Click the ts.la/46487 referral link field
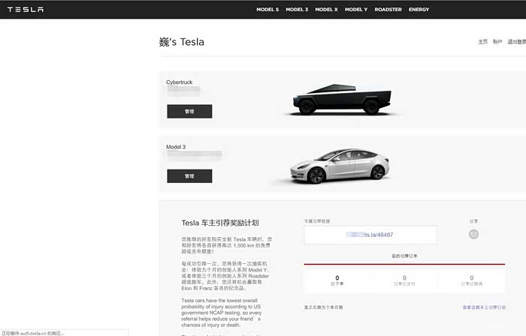This screenshot has width=526, height=336. tap(370, 235)
